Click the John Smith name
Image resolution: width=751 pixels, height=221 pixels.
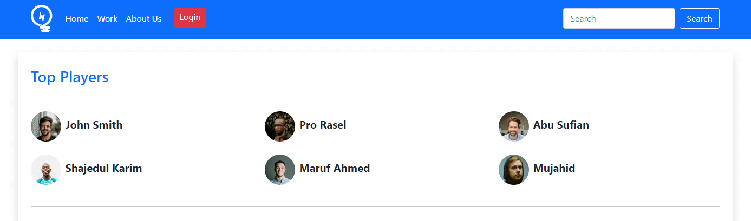tap(94, 125)
